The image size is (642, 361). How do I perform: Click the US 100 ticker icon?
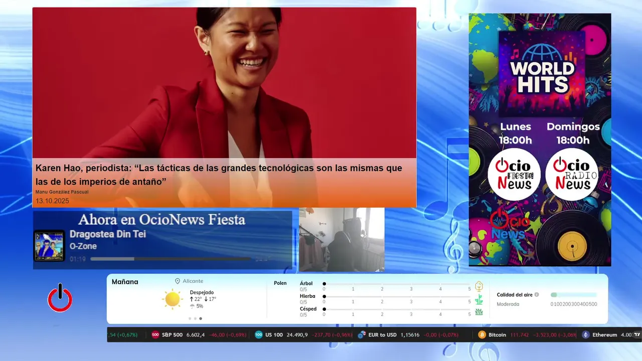click(259, 335)
